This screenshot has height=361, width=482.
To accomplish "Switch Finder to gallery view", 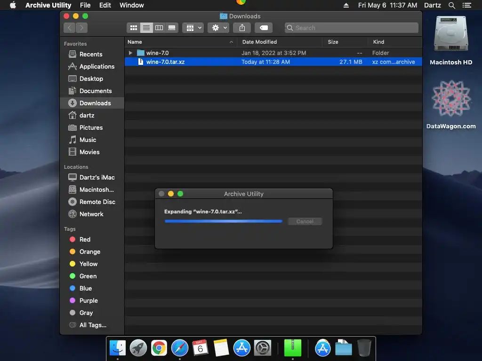I will [172, 28].
